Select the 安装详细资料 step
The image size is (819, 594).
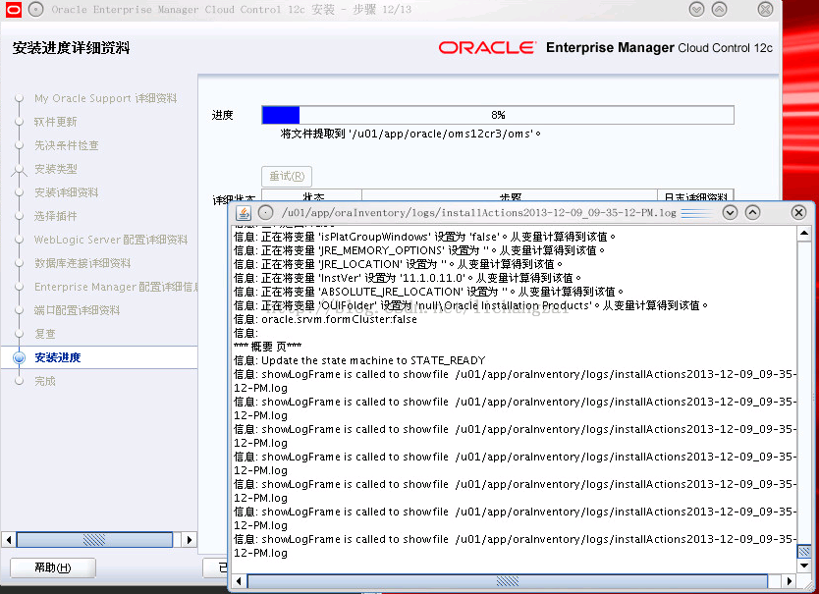click(x=67, y=192)
